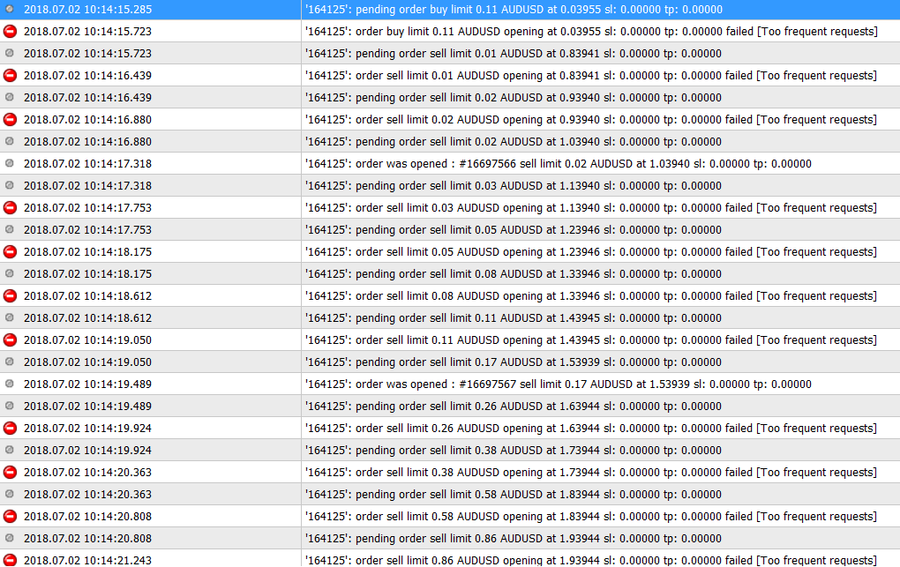This screenshot has height=567, width=900.
Task: Click the red error icon at 10:14:16.880
Action: 10,119
